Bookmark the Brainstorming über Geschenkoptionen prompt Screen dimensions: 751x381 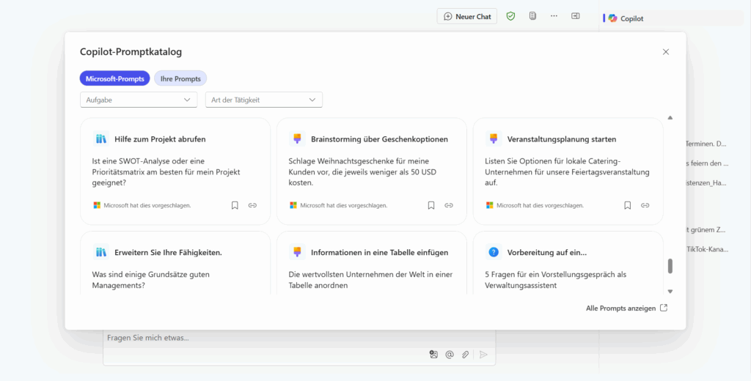[431, 205]
